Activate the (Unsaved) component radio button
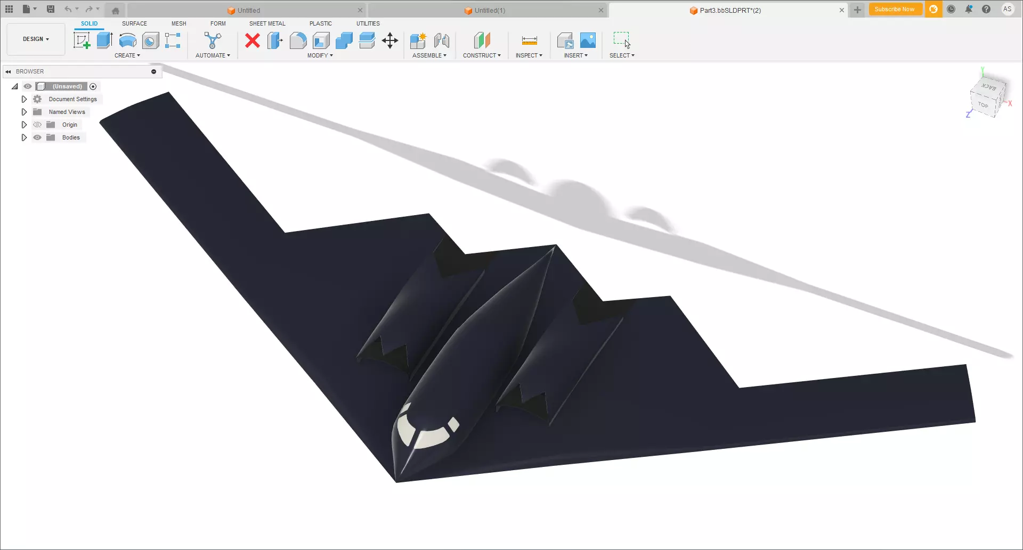Viewport: 1023px width, 550px height. (93, 86)
